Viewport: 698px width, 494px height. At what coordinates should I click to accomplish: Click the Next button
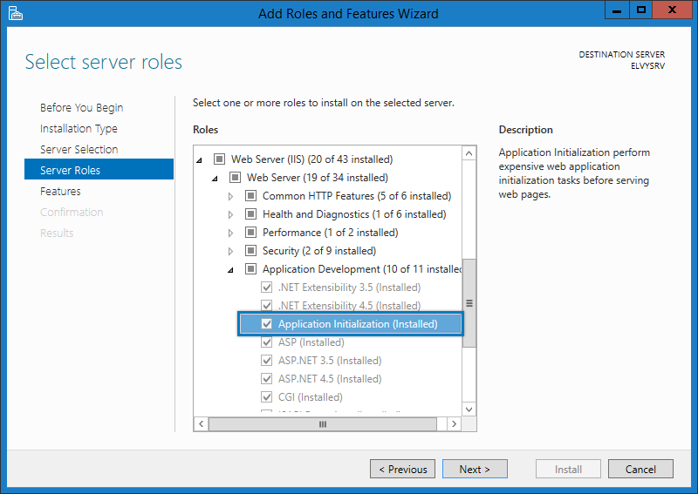click(x=474, y=469)
